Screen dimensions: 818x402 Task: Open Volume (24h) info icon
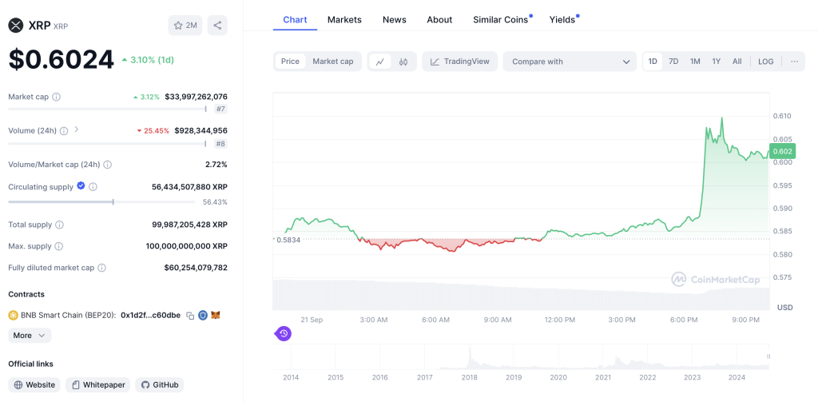64,130
